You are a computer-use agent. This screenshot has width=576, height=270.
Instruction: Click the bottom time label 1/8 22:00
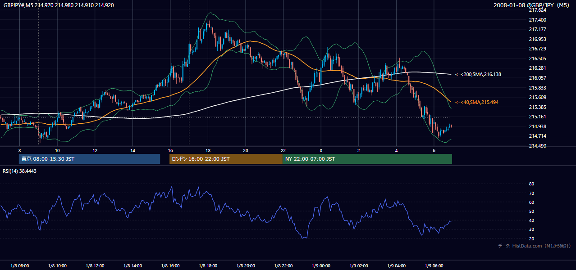[x=283, y=265]
